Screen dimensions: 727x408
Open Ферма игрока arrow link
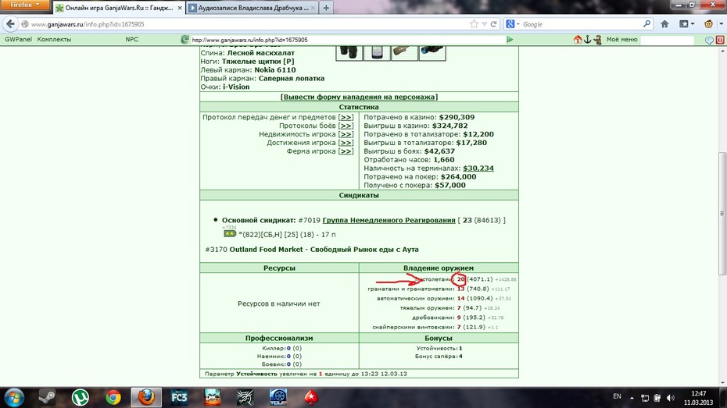(346, 151)
